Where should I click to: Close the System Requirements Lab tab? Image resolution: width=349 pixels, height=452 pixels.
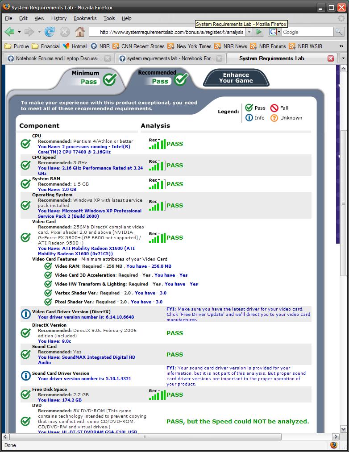pos(331,58)
